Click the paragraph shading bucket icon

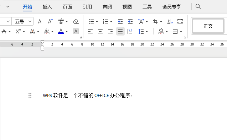tap(161, 31)
